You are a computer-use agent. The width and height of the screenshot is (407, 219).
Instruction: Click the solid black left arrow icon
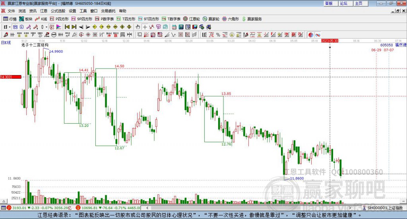pos(81,27)
